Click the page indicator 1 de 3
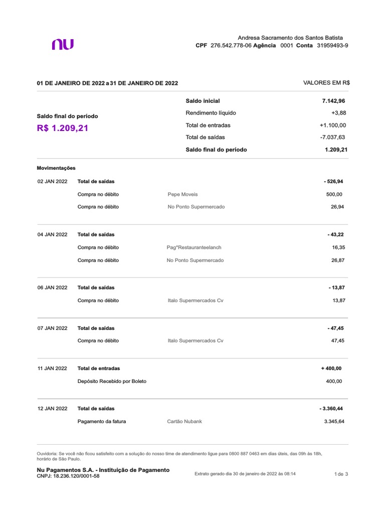The image size is (385, 514). (x=341, y=474)
